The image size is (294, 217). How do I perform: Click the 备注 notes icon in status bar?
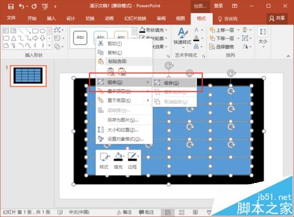click(x=125, y=212)
